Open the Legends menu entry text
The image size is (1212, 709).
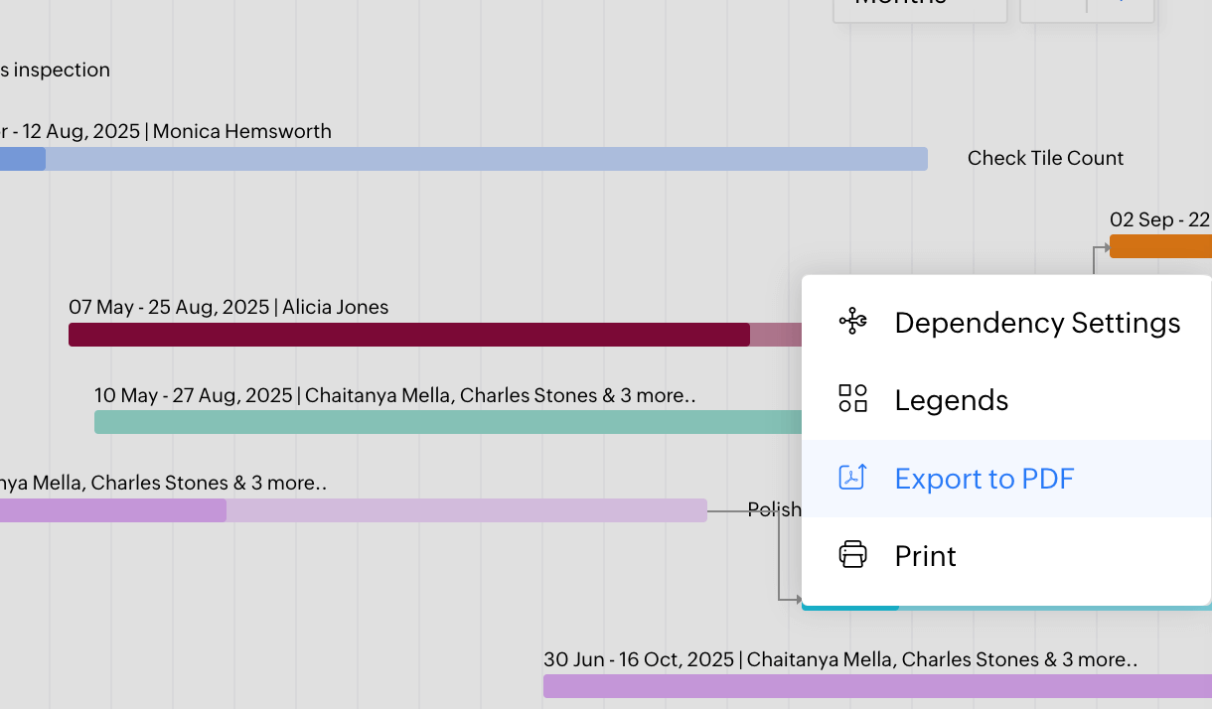[951, 400]
